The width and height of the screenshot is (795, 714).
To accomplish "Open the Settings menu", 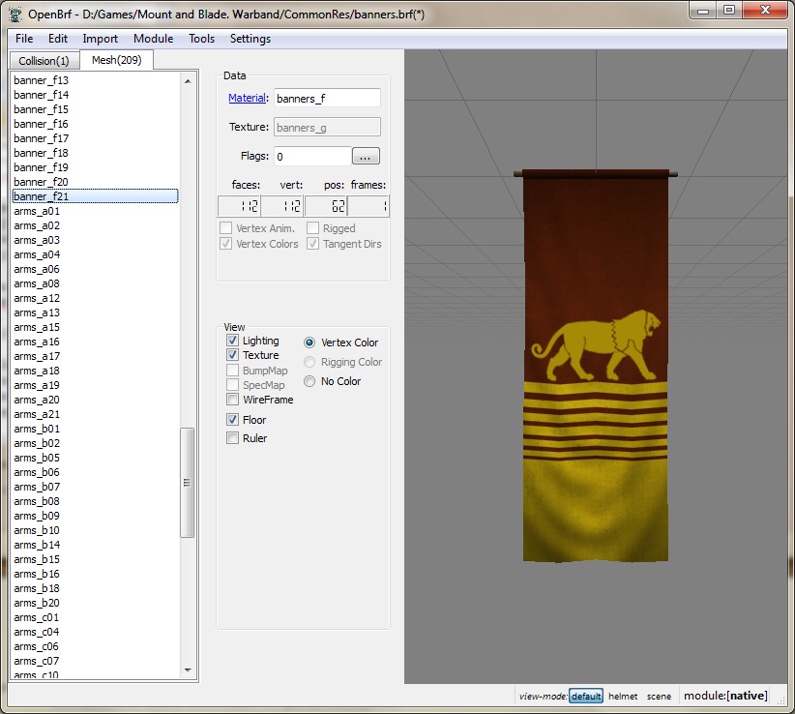I will click(250, 39).
